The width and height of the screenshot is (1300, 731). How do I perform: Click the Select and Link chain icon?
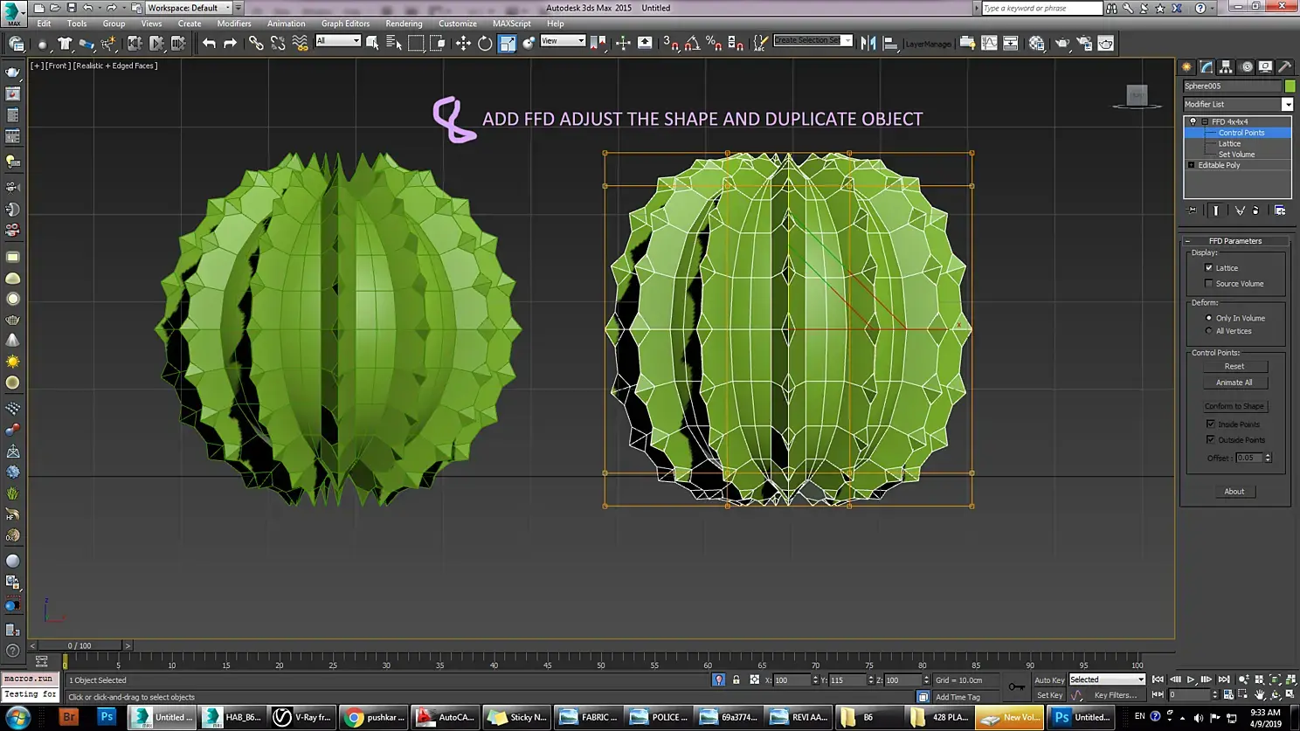click(x=256, y=43)
